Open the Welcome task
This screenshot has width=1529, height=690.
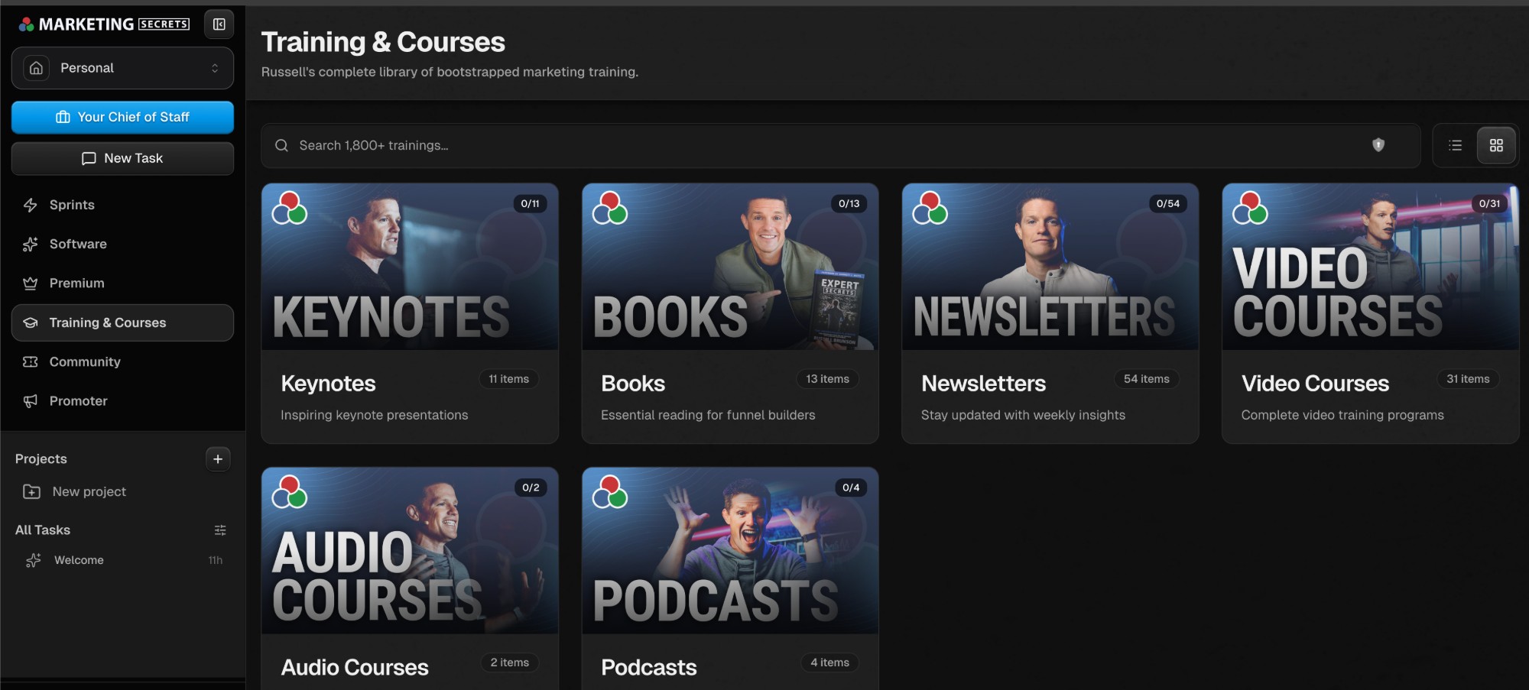[x=79, y=559]
